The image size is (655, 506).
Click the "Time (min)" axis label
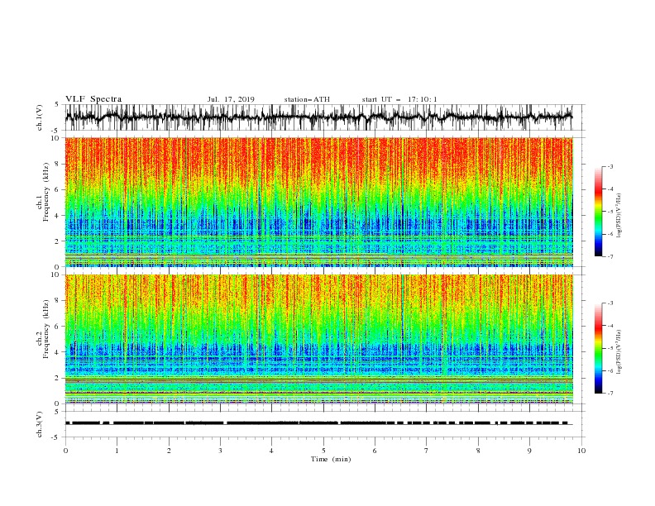[x=331, y=459]
